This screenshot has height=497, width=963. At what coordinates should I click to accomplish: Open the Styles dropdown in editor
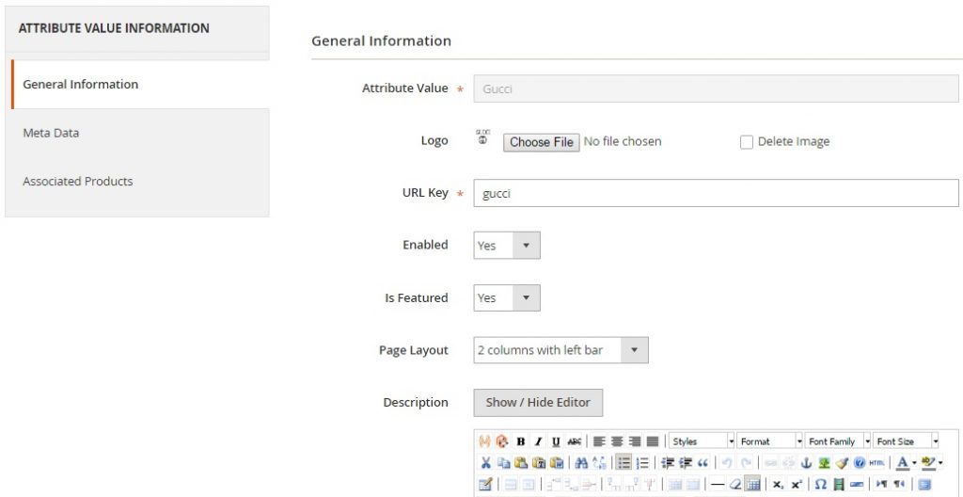click(x=702, y=441)
